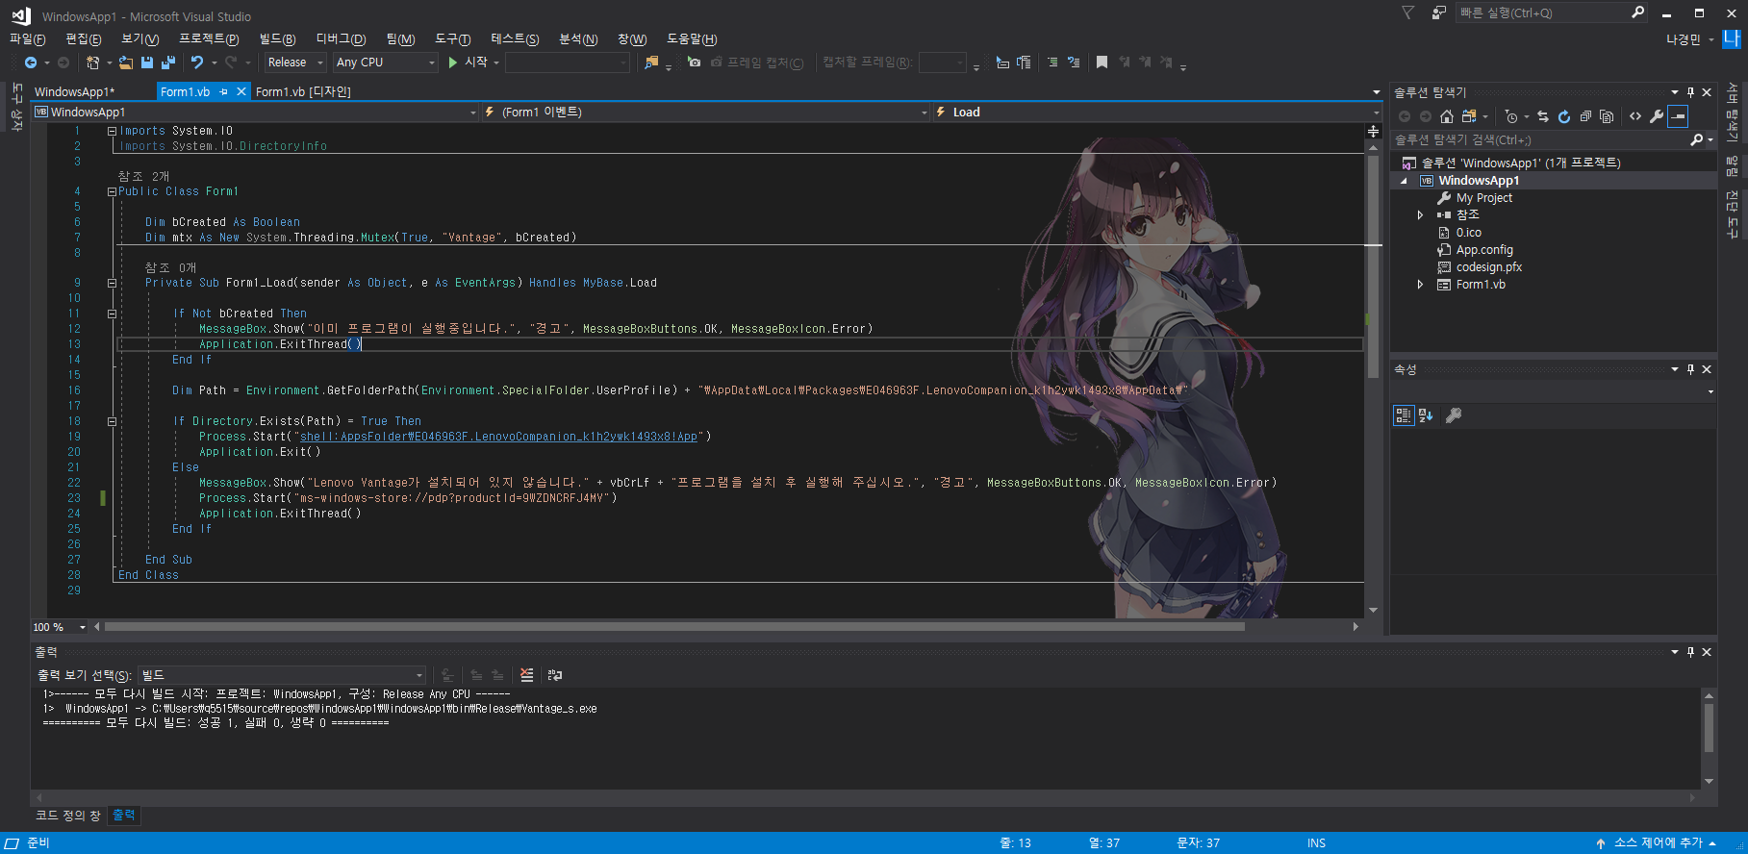Click the alphabetical sort icon in Properties panel
1748x854 pixels.
coord(1426,415)
